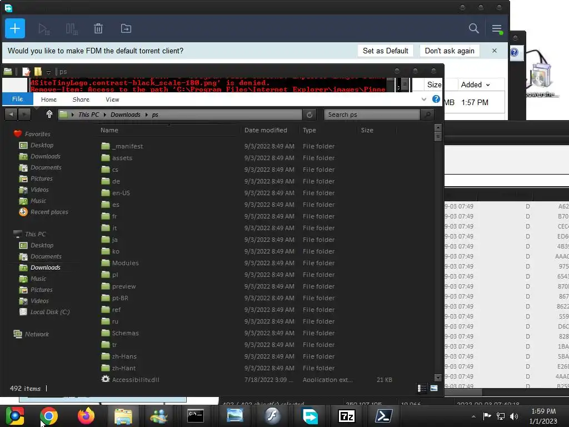Click Explorer back navigation arrow
The height and width of the screenshot is (427, 569).
pos(11,115)
